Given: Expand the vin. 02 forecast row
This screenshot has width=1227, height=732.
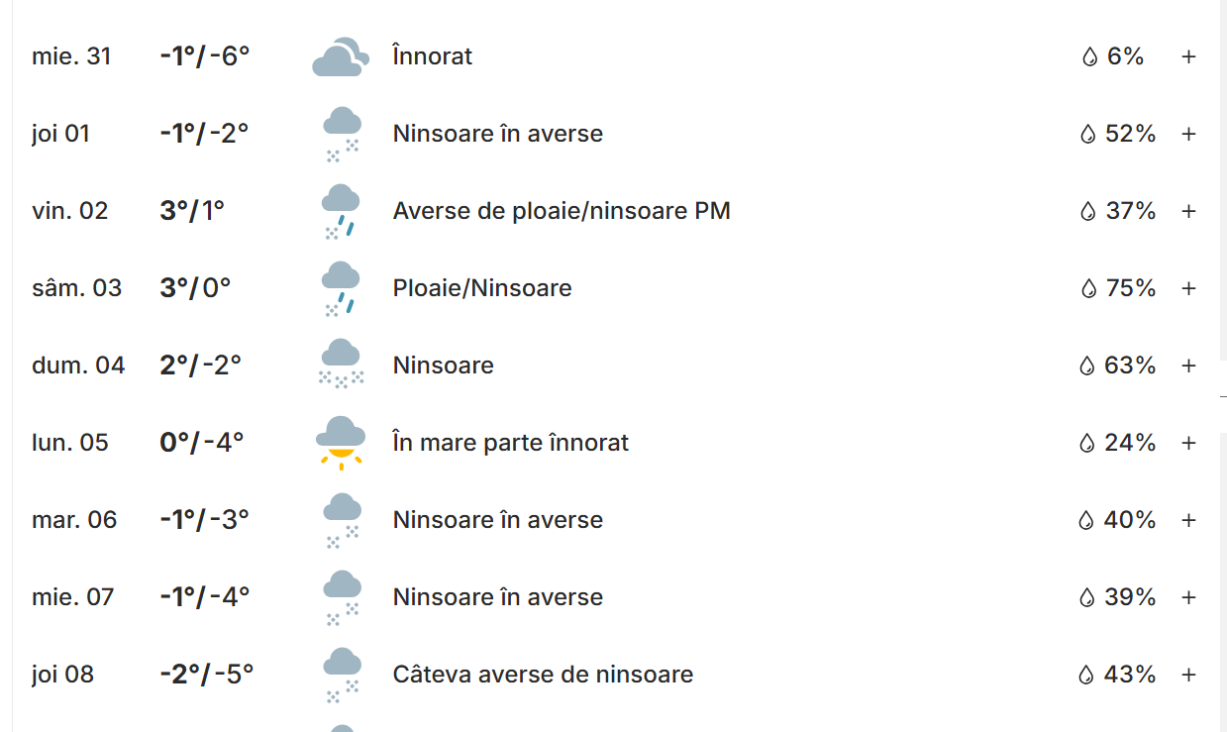Looking at the screenshot, I should pyautogui.click(x=1188, y=211).
